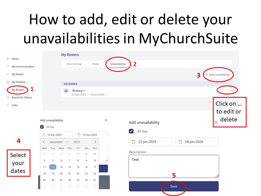Click the 28-Jan-2024 end date field

pyautogui.click(x=197, y=142)
